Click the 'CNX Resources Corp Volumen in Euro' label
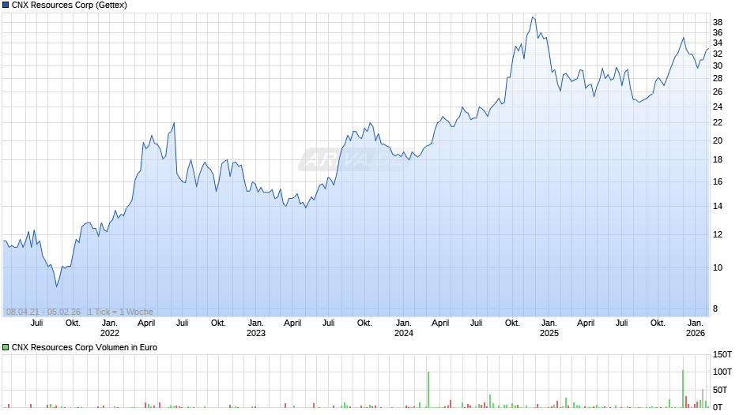This screenshot has height=415, width=743. (x=85, y=347)
